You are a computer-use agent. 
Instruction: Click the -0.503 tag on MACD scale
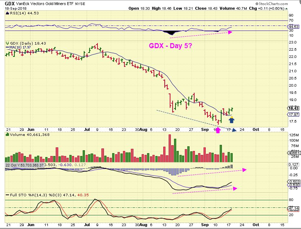coord(293,182)
